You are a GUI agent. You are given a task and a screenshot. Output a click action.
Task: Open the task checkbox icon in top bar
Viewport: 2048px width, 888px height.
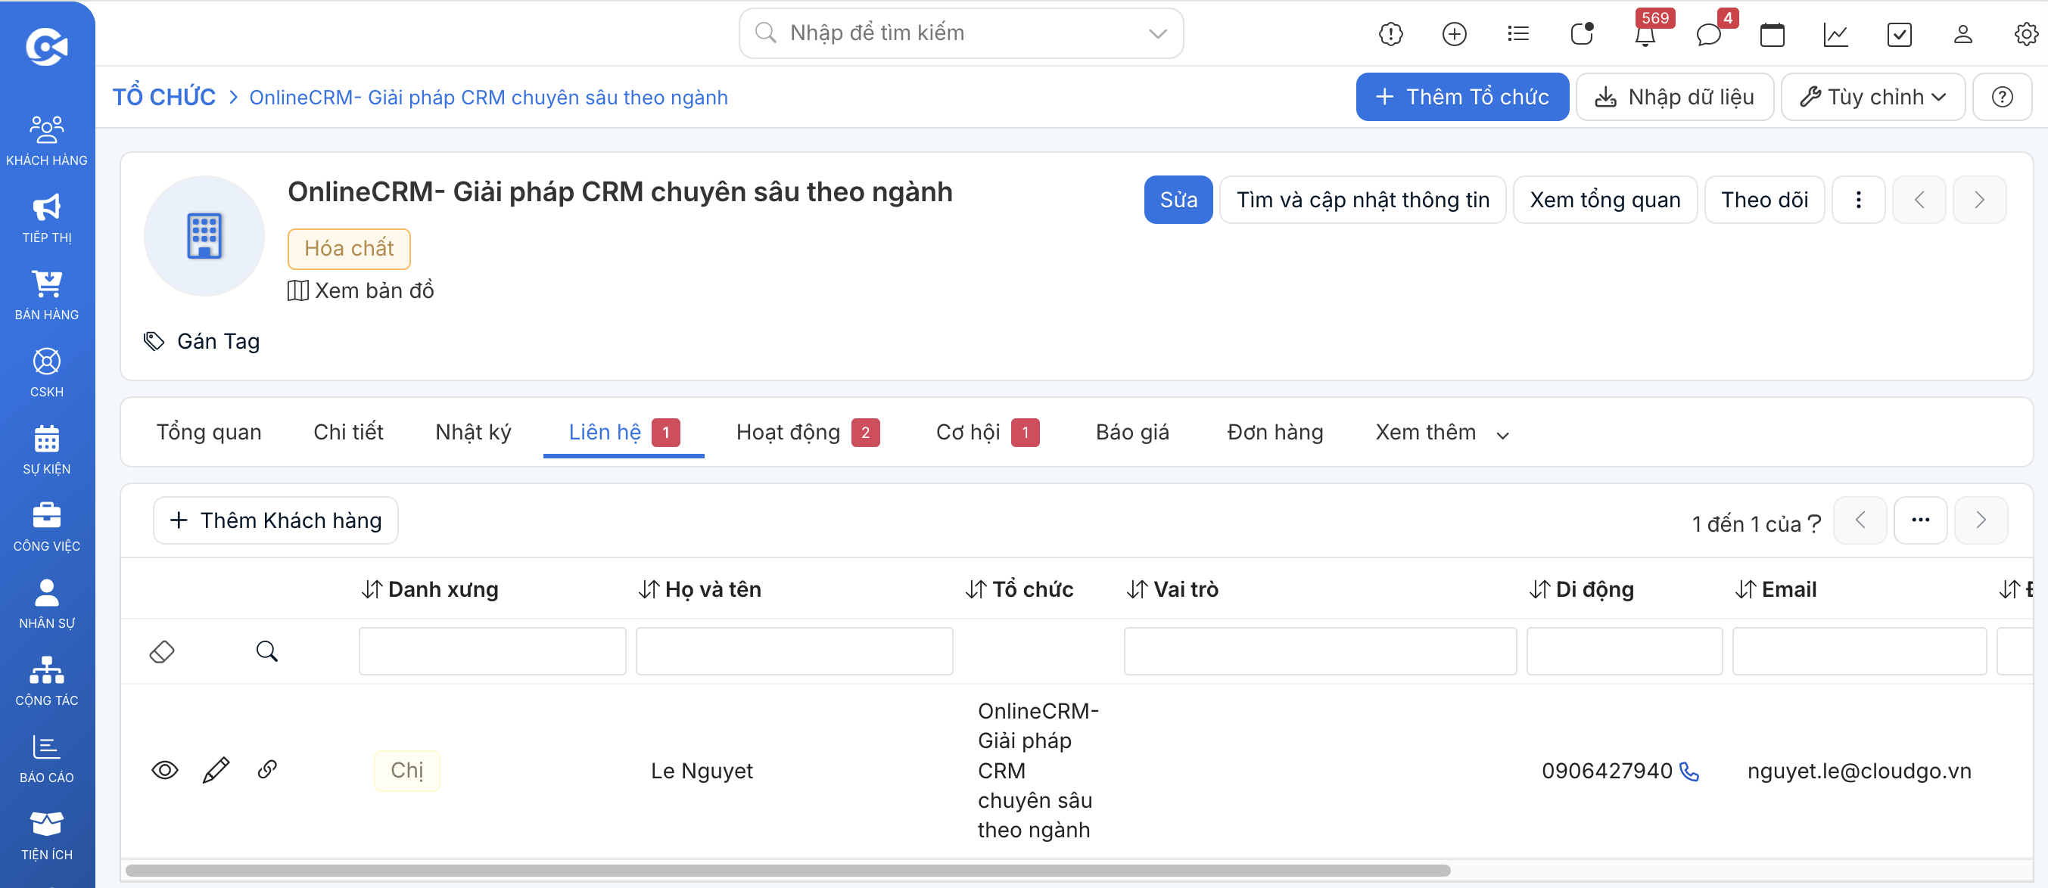pyautogui.click(x=1900, y=33)
